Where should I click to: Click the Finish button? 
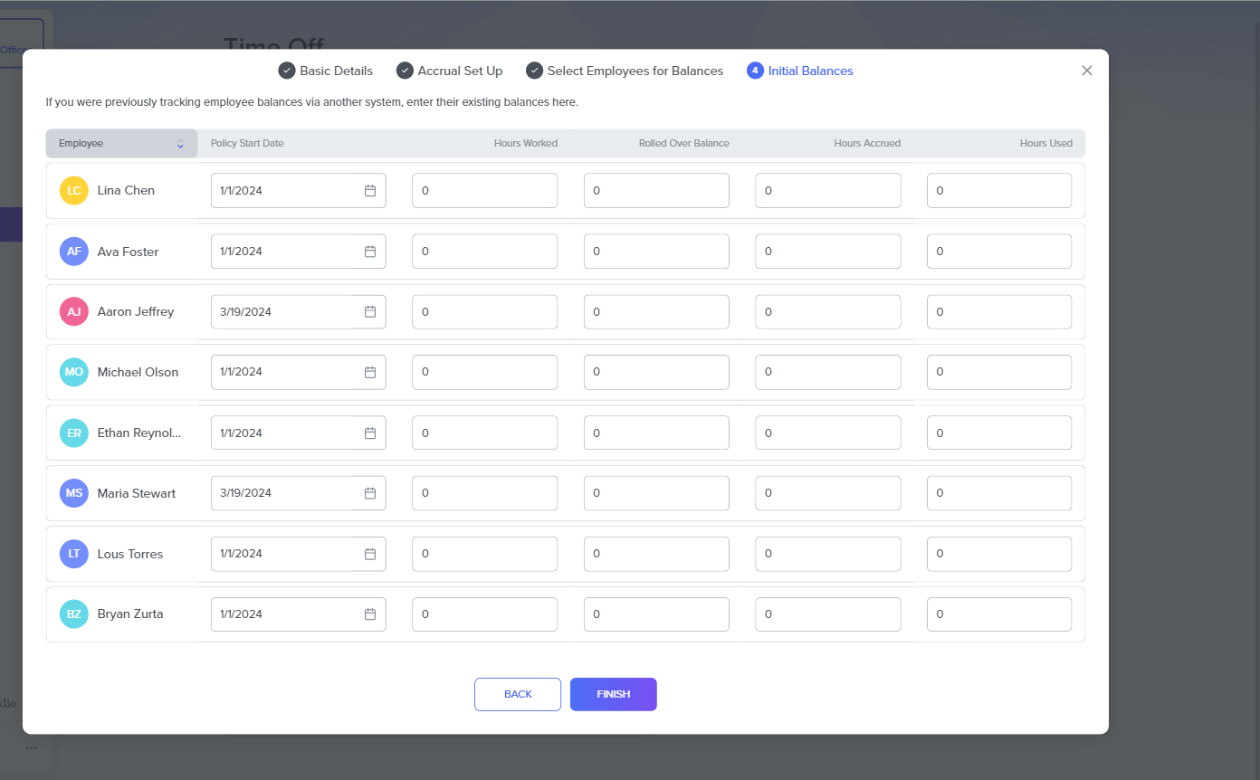click(x=613, y=694)
